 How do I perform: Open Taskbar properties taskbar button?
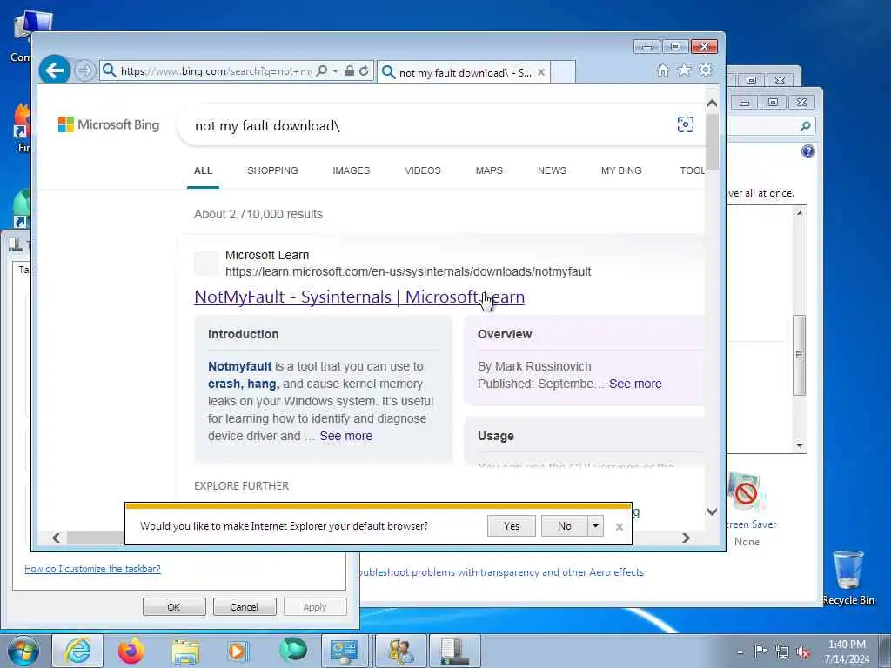point(455,651)
